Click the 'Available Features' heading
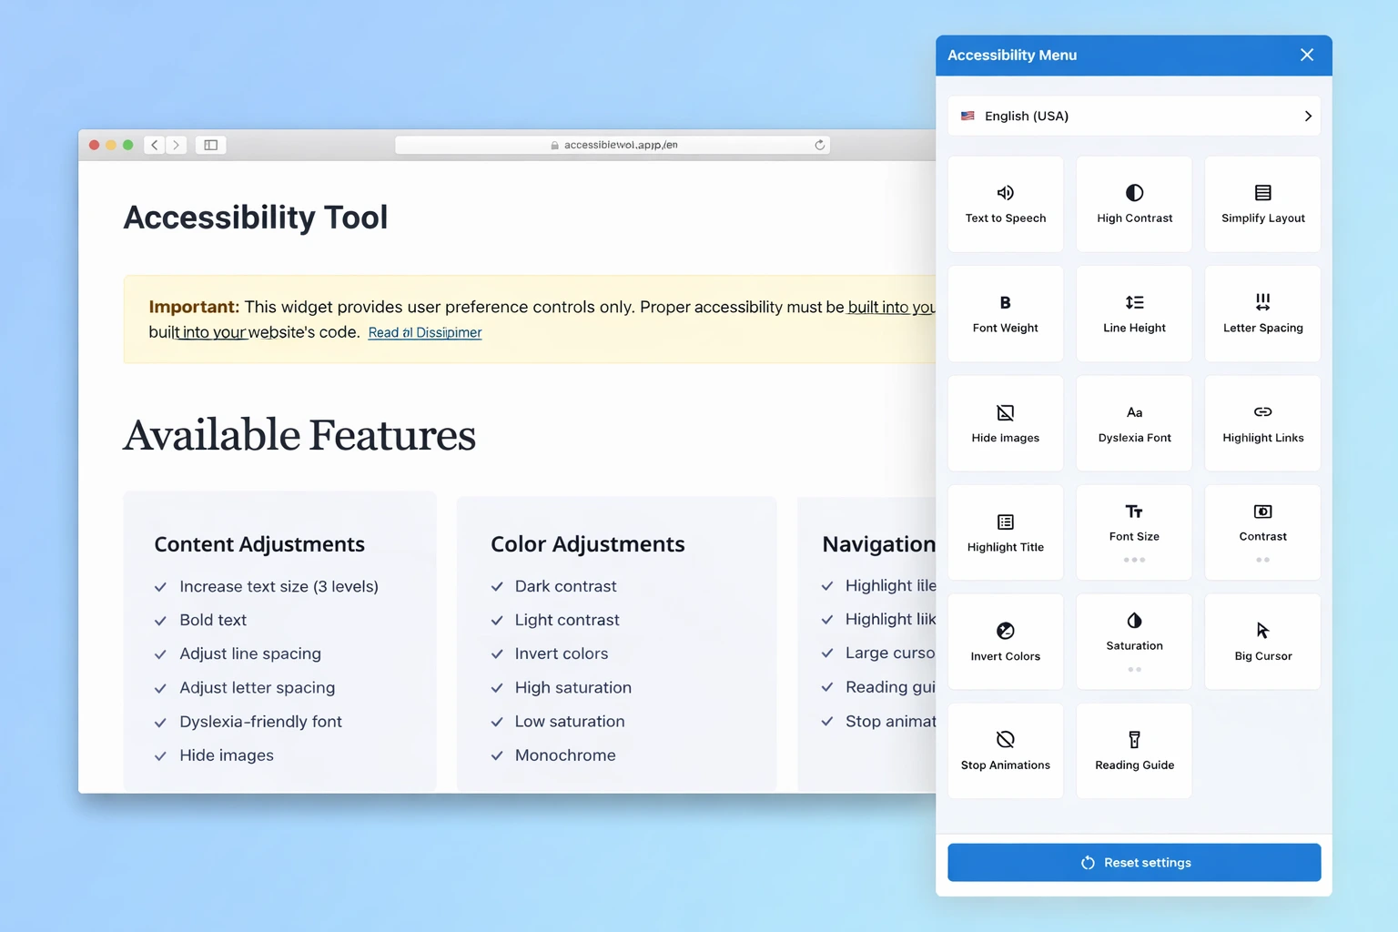 coord(299,434)
